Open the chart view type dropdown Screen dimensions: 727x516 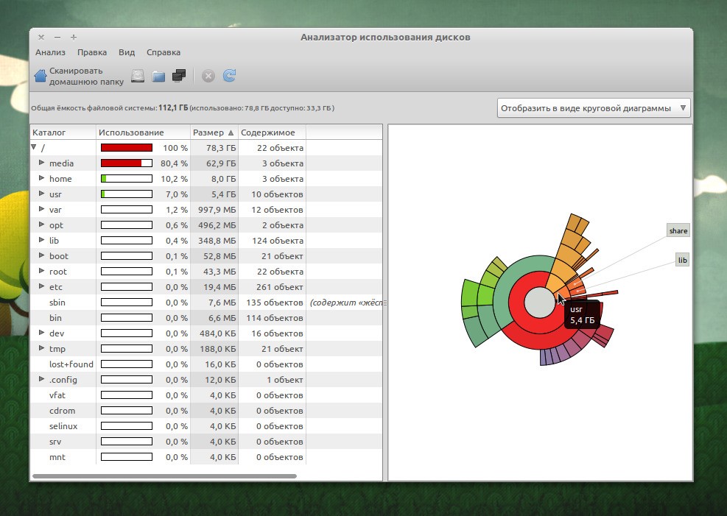click(x=593, y=108)
